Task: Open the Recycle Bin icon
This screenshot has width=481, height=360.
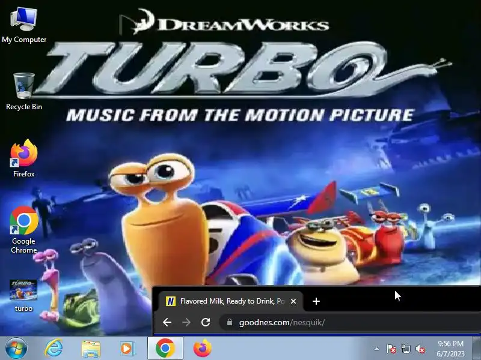Action: click(24, 91)
